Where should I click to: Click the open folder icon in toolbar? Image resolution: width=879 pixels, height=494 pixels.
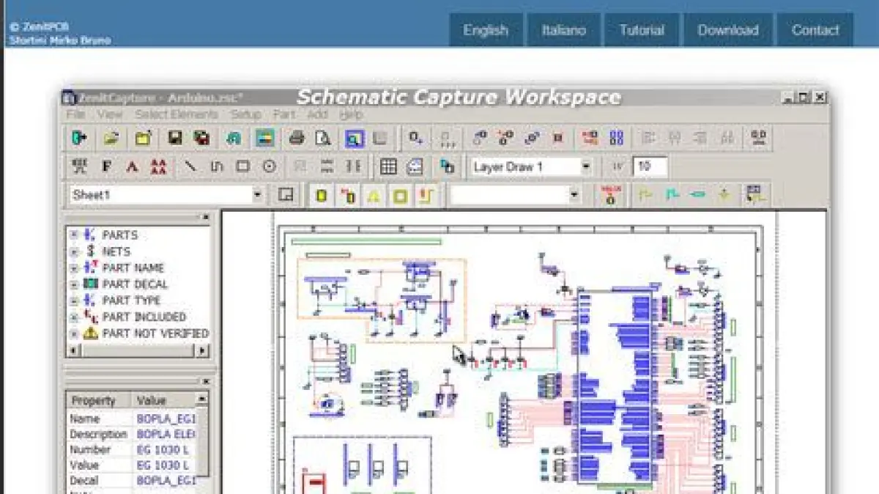[111, 138]
